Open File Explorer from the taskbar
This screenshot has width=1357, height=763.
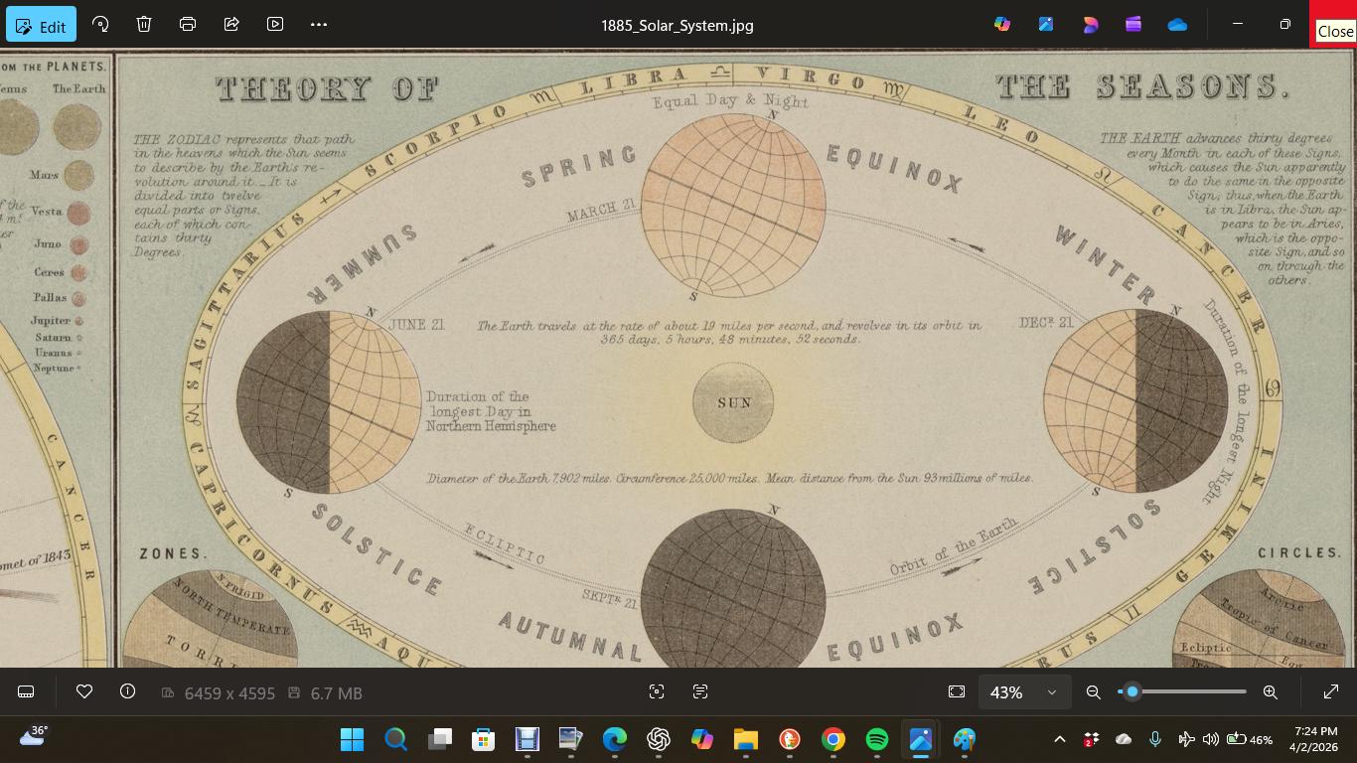pyautogui.click(x=746, y=739)
